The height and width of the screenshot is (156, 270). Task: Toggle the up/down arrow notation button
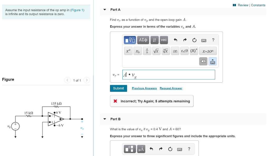click(155, 40)
